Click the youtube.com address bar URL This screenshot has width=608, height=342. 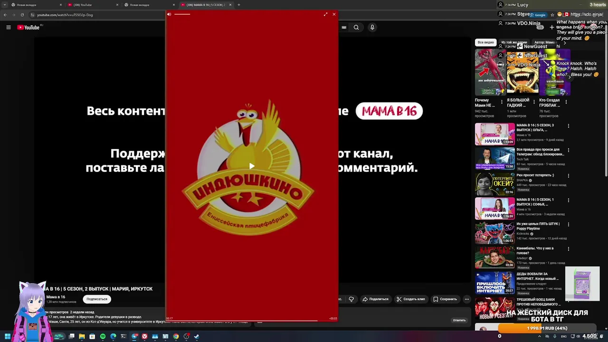point(65,15)
